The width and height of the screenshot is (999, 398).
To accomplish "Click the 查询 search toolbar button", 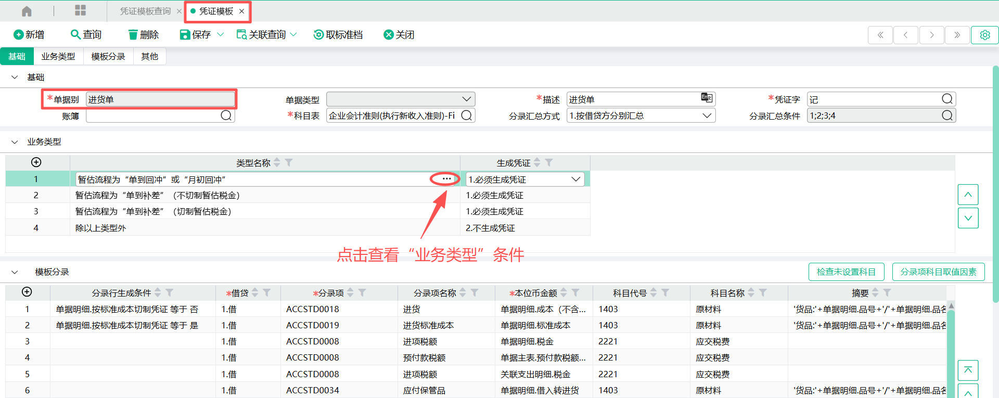I will 86,35.
